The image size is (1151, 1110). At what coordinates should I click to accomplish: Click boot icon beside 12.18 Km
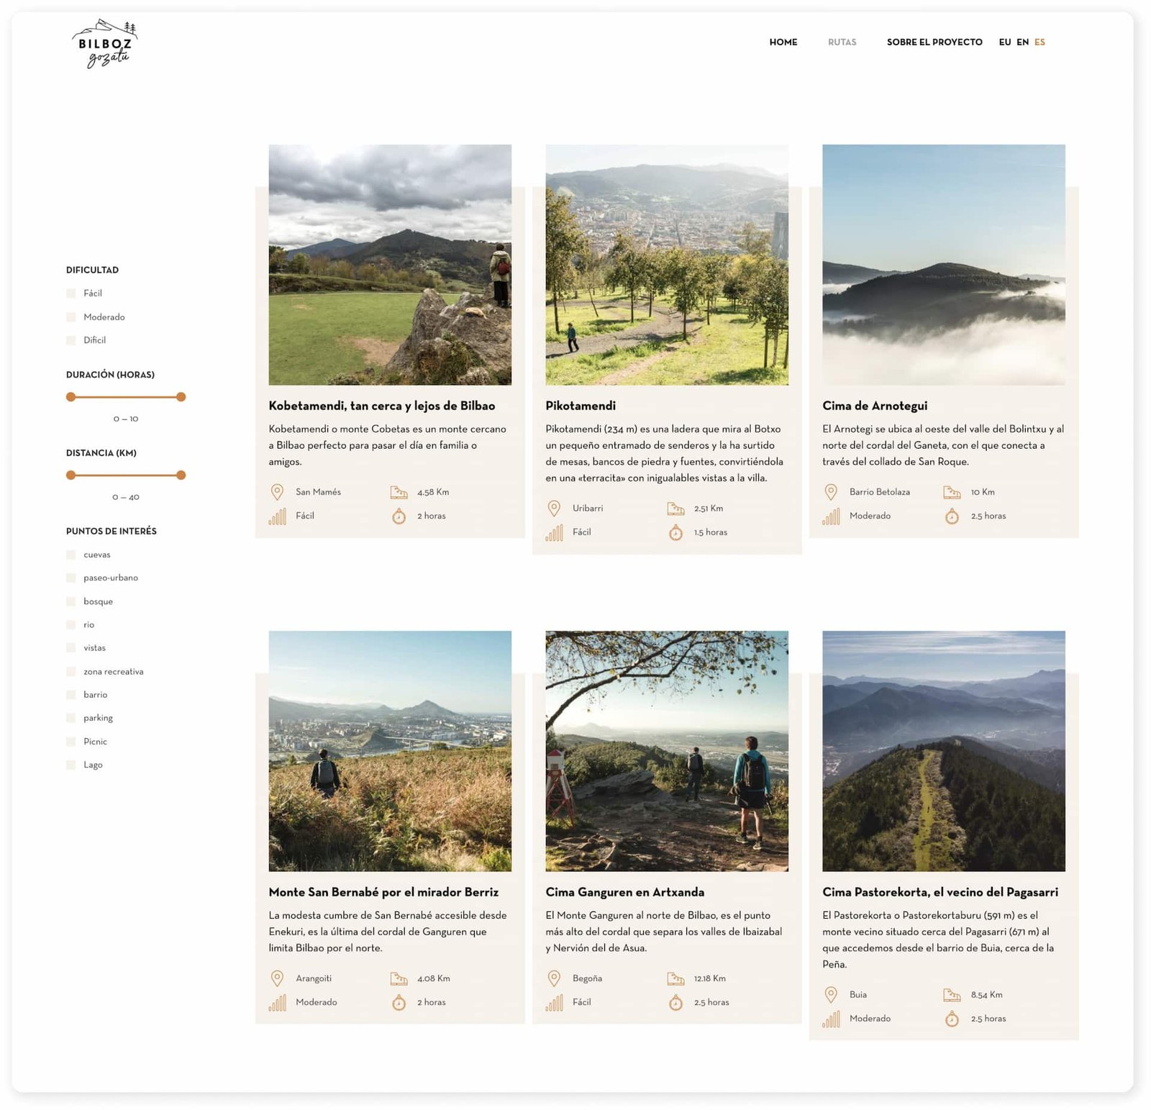click(675, 978)
